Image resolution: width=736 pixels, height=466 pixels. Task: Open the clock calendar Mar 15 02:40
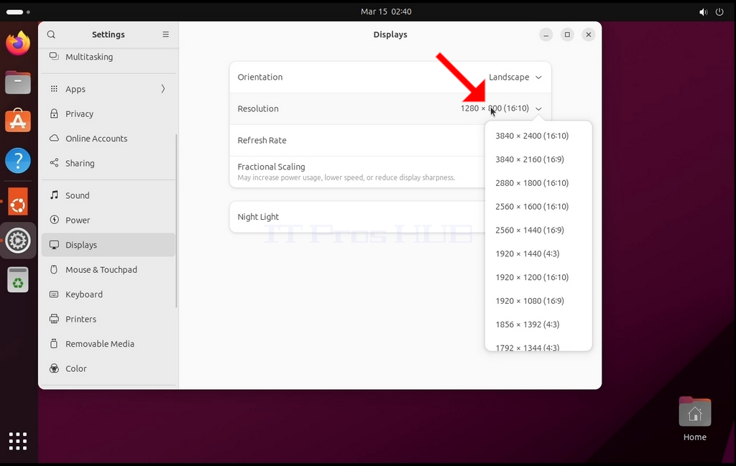386,11
